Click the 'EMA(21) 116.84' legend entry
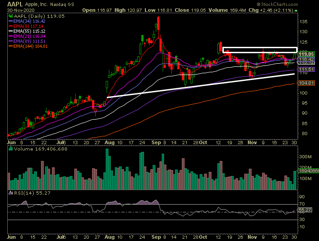Image resolution: width=319 pixels, height=241 pixels. pos(27,36)
